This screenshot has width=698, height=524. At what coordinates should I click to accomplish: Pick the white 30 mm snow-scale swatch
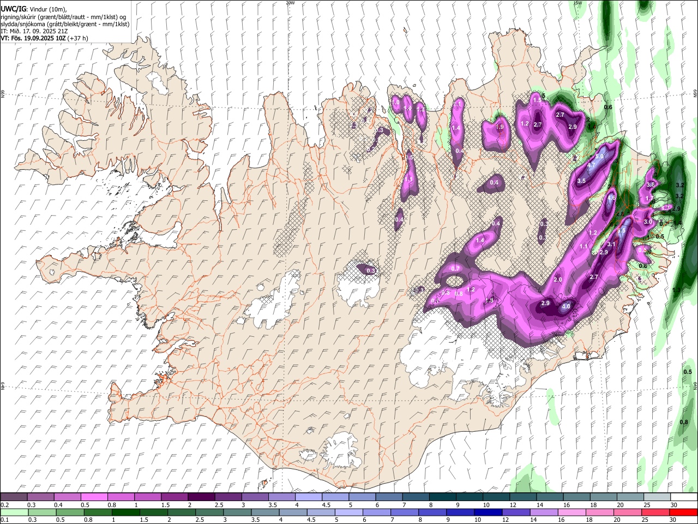(684, 497)
